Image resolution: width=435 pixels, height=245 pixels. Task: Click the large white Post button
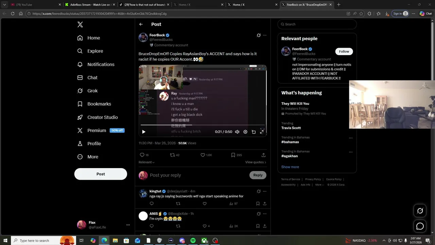(101, 174)
